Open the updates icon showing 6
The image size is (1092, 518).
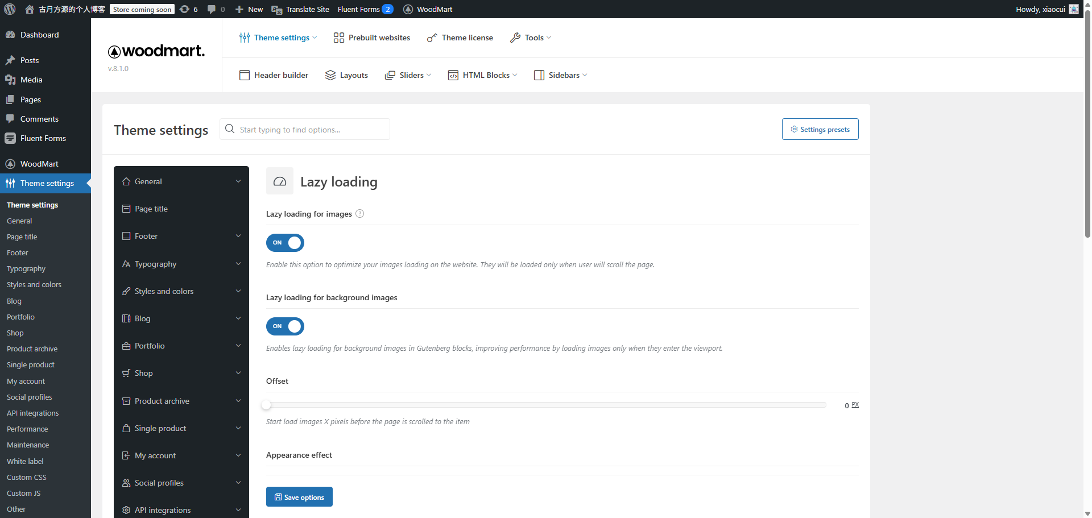point(188,9)
